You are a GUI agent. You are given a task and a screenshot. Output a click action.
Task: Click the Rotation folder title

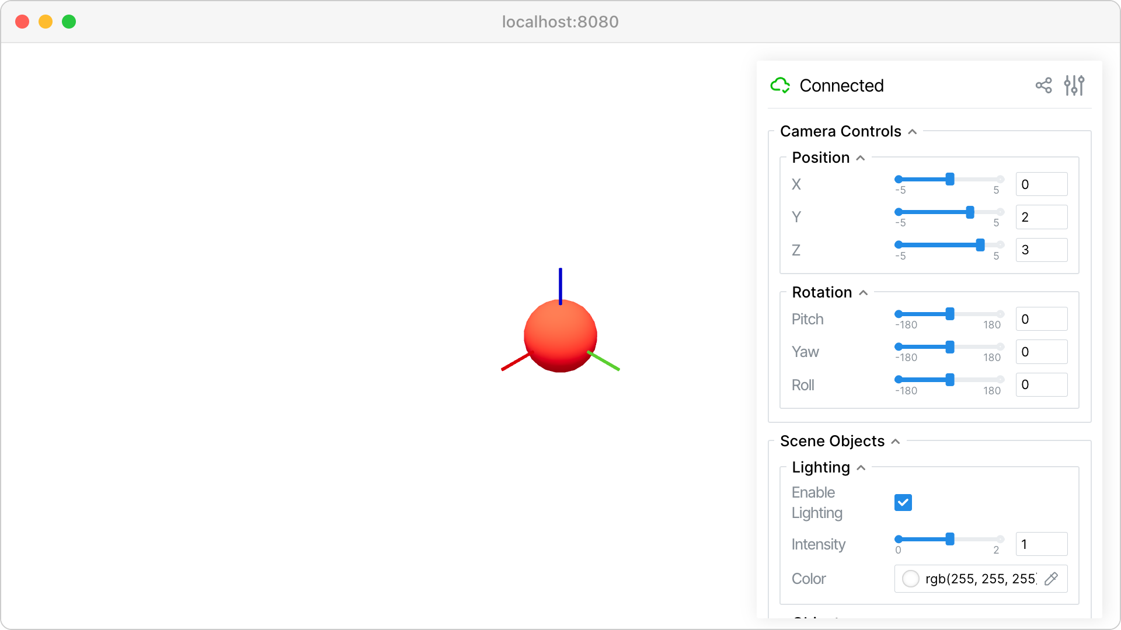click(x=822, y=292)
